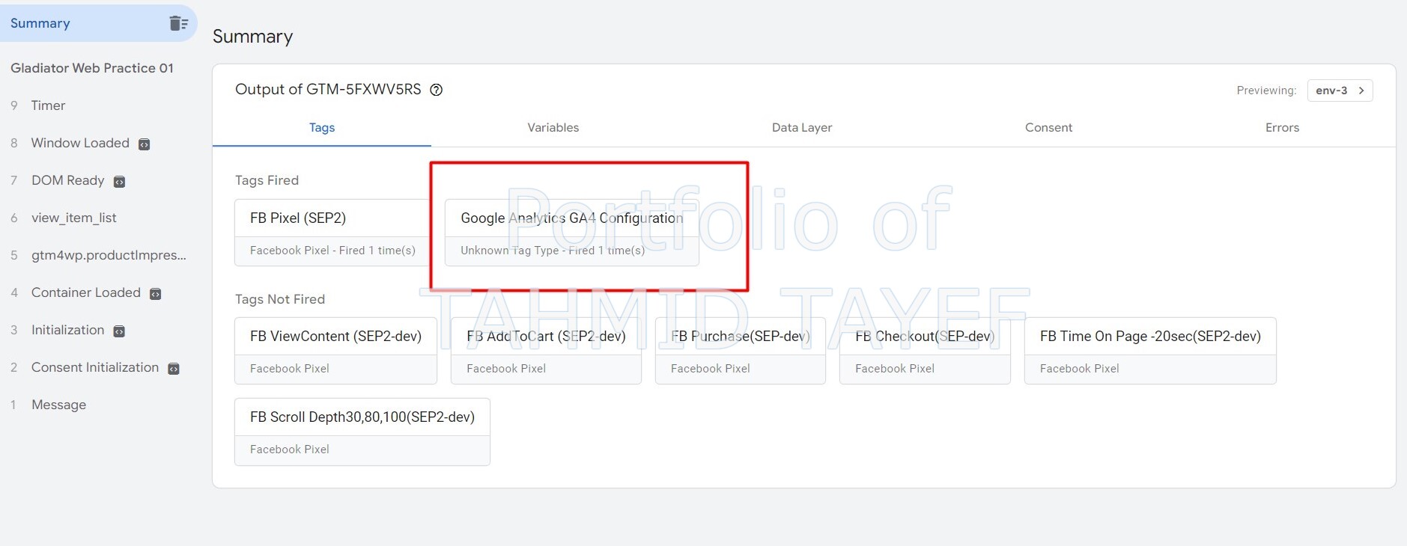The image size is (1407, 546).
Task: Click the Tags Not Fired section heading
Action: click(x=280, y=299)
